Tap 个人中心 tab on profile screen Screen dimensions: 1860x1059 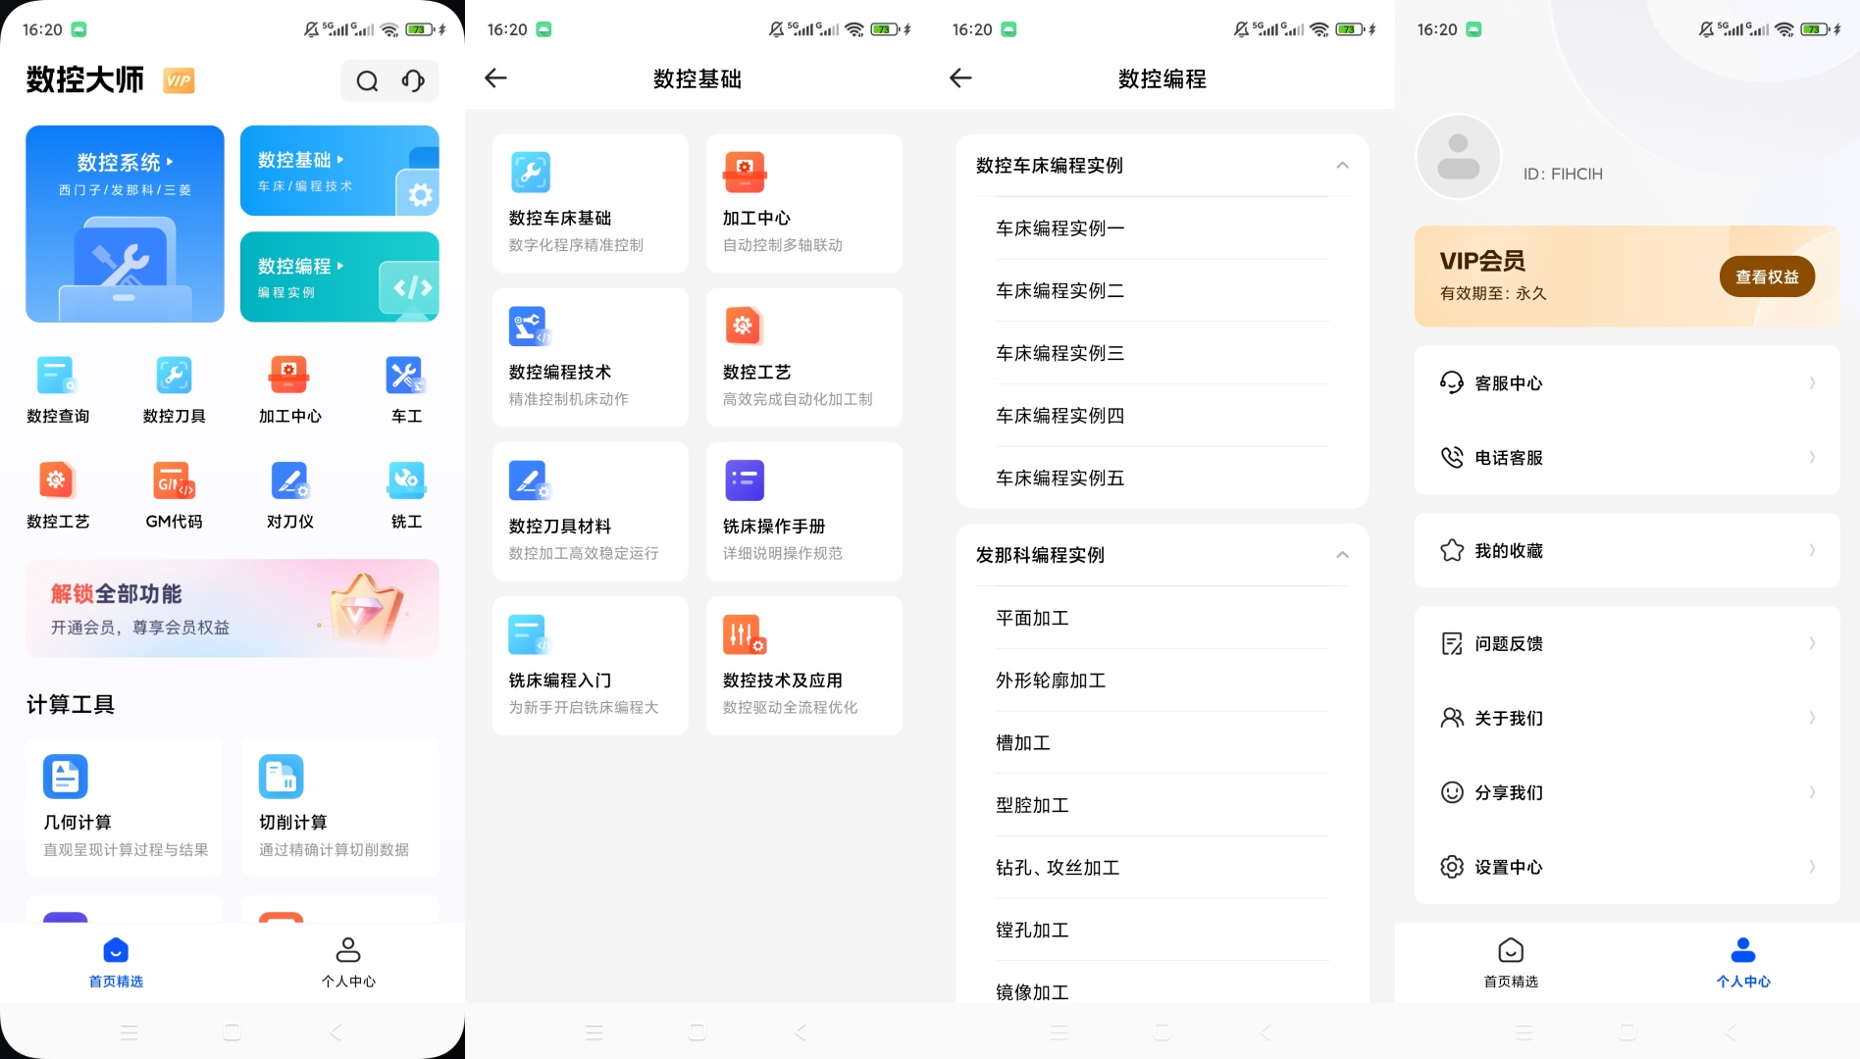click(1743, 963)
